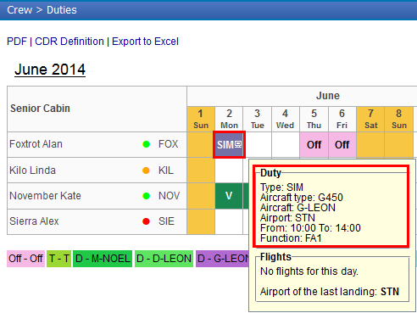Viewport: 417px width, 313px height.
Task: Select crew member Foxtrot Alan
Action: click(36, 144)
